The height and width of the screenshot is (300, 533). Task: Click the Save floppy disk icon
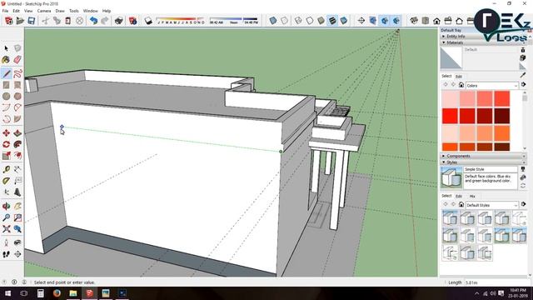tap(32, 21)
